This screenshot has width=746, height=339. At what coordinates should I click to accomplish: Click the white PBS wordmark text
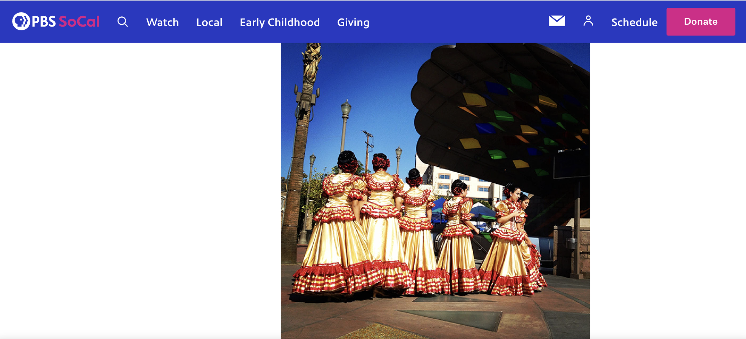[x=44, y=22]
